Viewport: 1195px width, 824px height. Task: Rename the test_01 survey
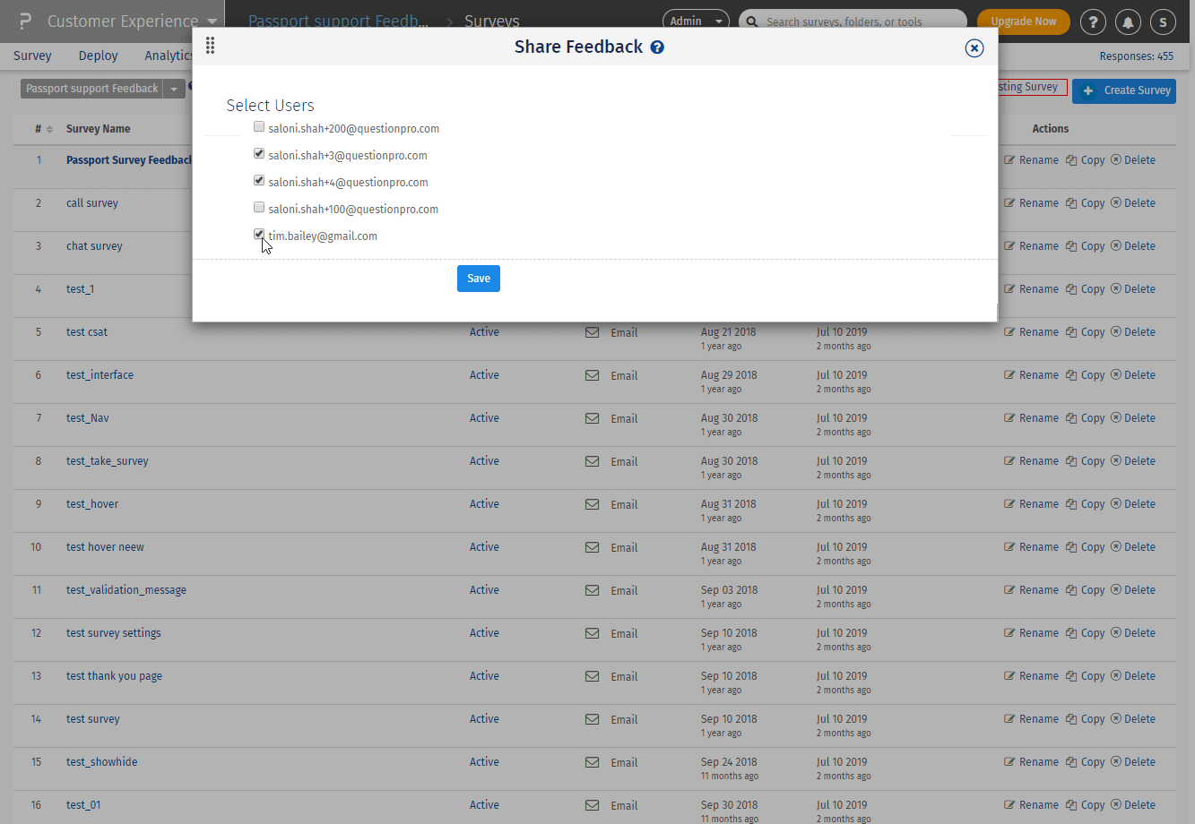click(1031, 805)
